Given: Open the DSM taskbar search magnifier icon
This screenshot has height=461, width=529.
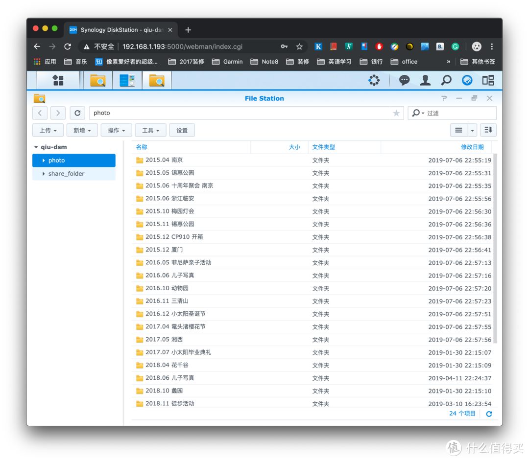Looking at the screenshot, I should [x=446, y=80].
